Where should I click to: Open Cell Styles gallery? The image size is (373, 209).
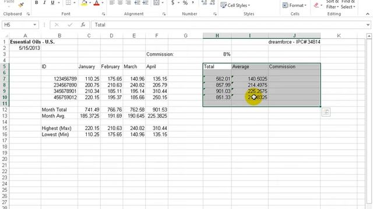(x=235, y=5)
